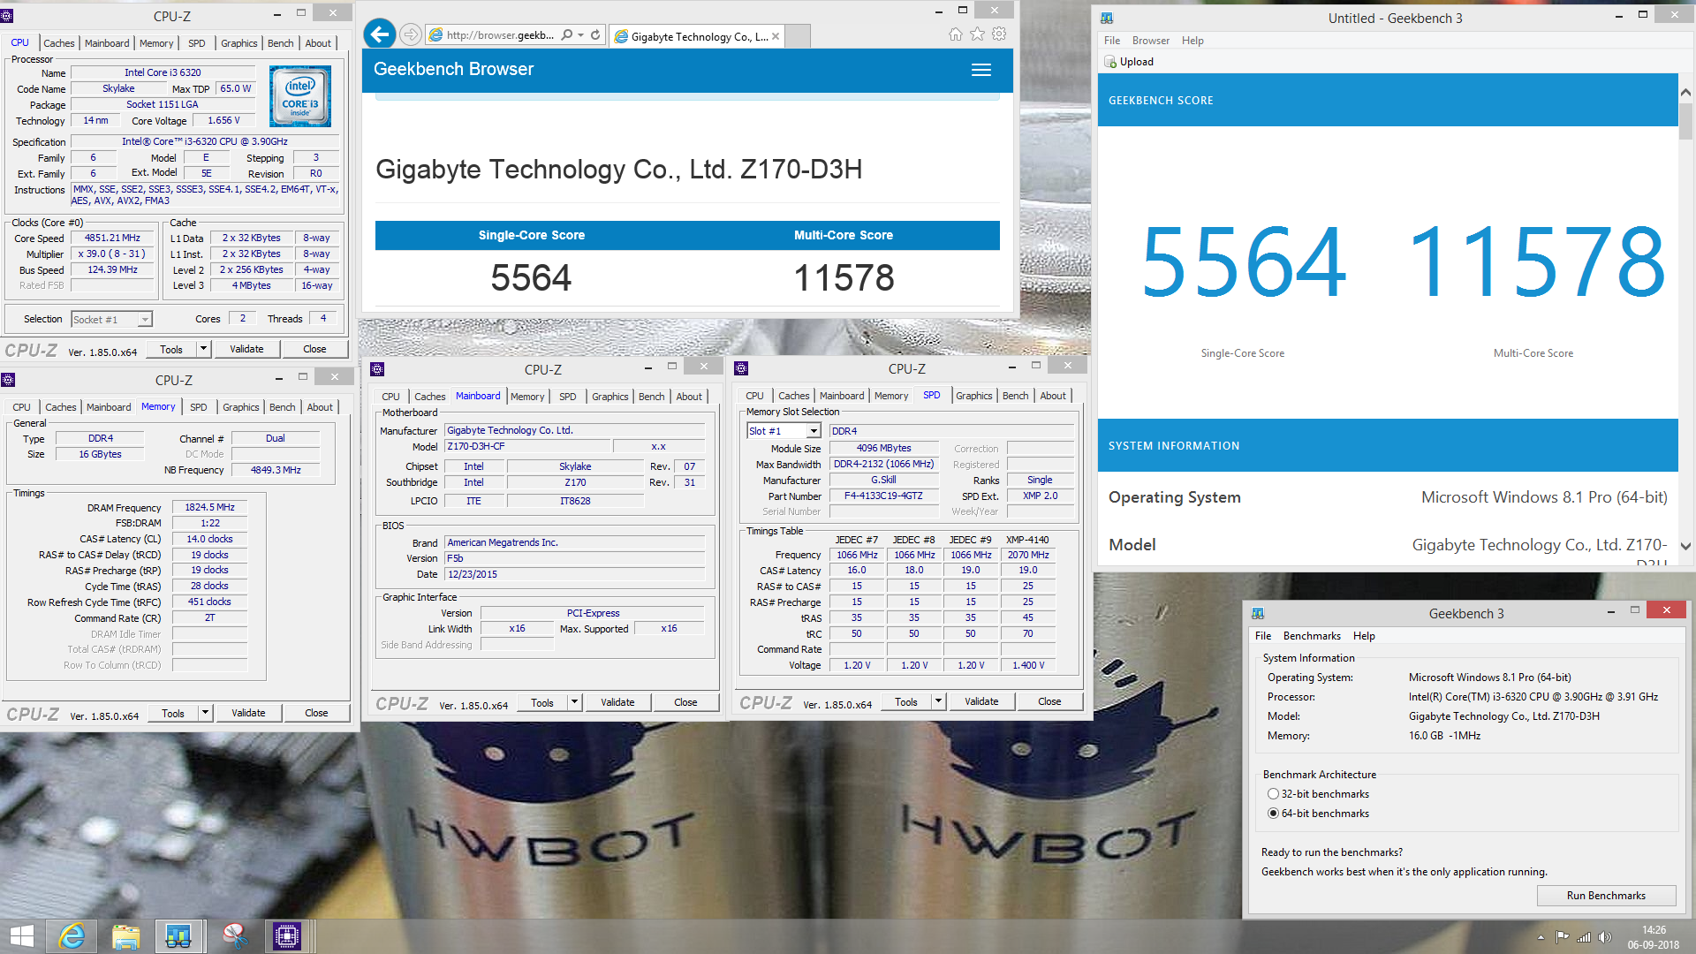Click the refresh icon in address bar
Screen dimensions: 1696x954
point(595,35)
